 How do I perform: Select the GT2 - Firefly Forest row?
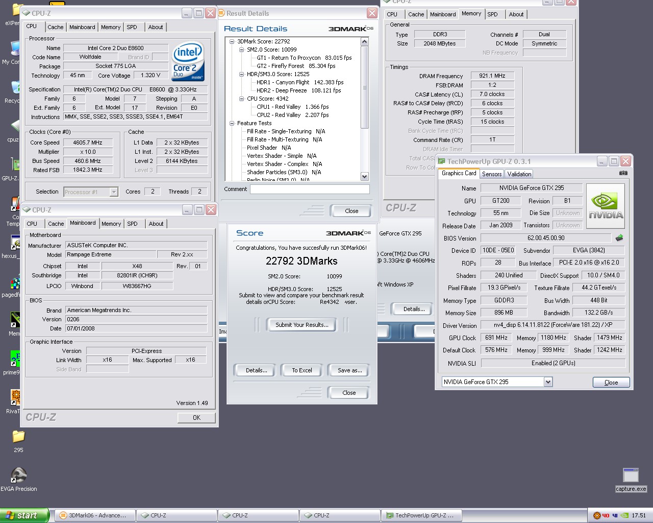coord(296,66)
